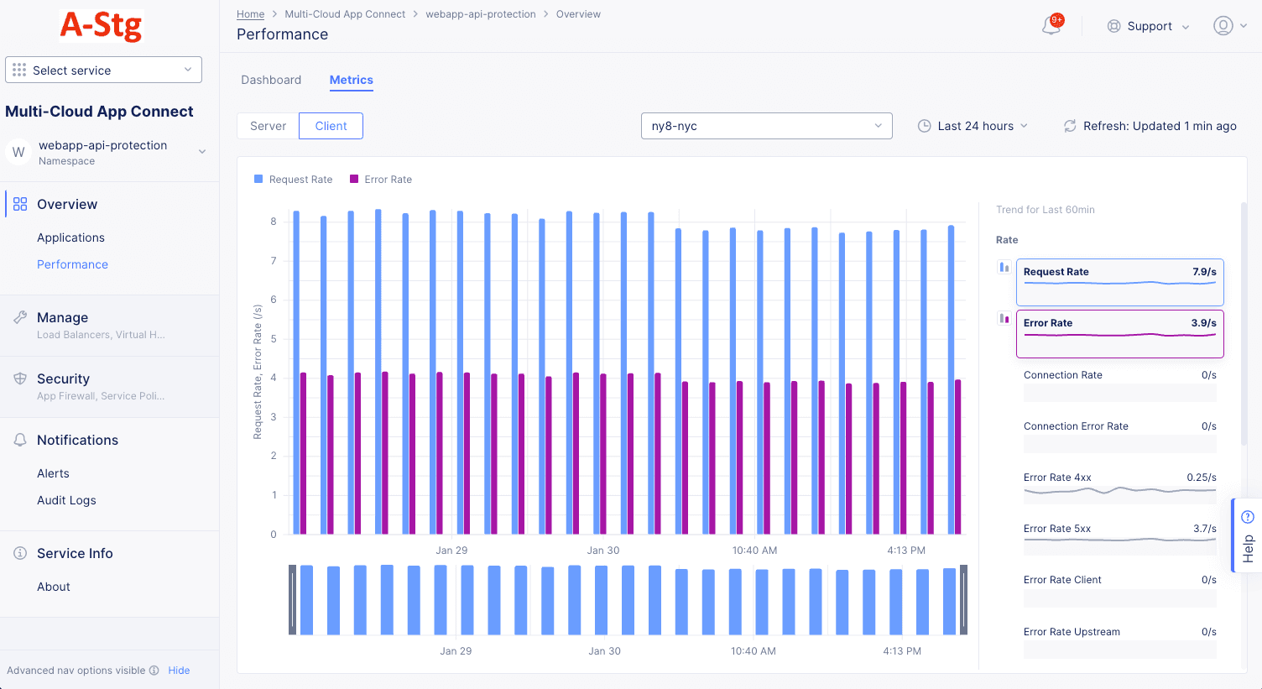1262x689 pixels.
Task: Open the Support menu
Action: pyautogui.click(x=1147, y=26)
